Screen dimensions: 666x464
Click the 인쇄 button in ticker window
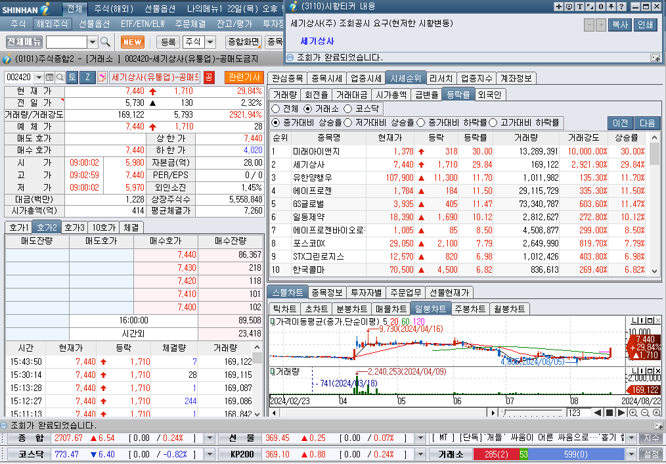pyautogui.click(x=645, y=24)
